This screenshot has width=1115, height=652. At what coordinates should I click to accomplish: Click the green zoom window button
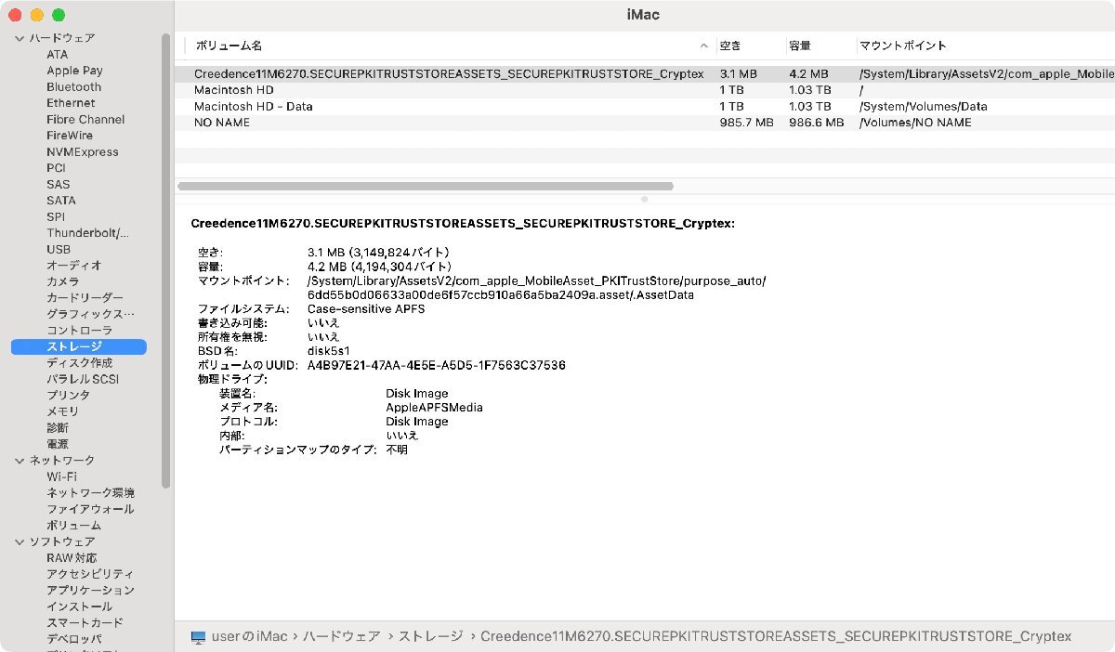point(59,15)
